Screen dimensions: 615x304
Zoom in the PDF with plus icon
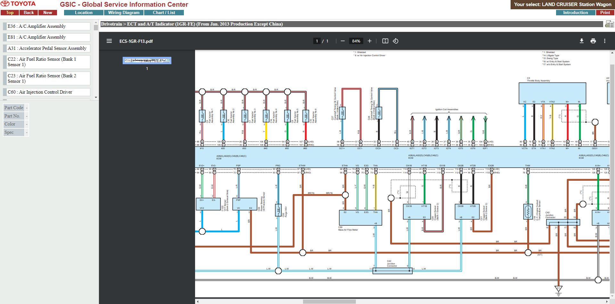click(370, 41)
